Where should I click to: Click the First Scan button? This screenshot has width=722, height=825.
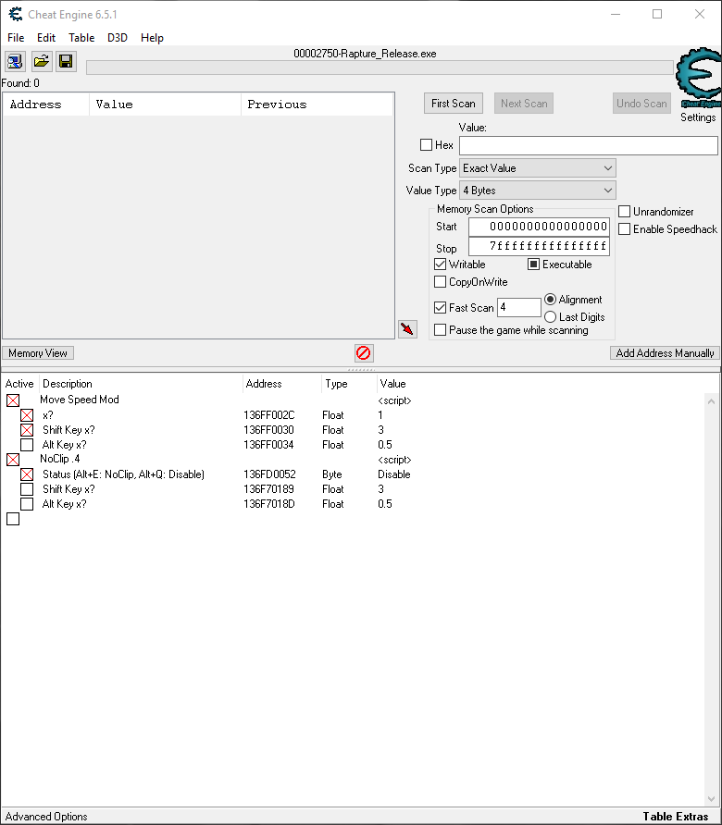pos(454,104)
